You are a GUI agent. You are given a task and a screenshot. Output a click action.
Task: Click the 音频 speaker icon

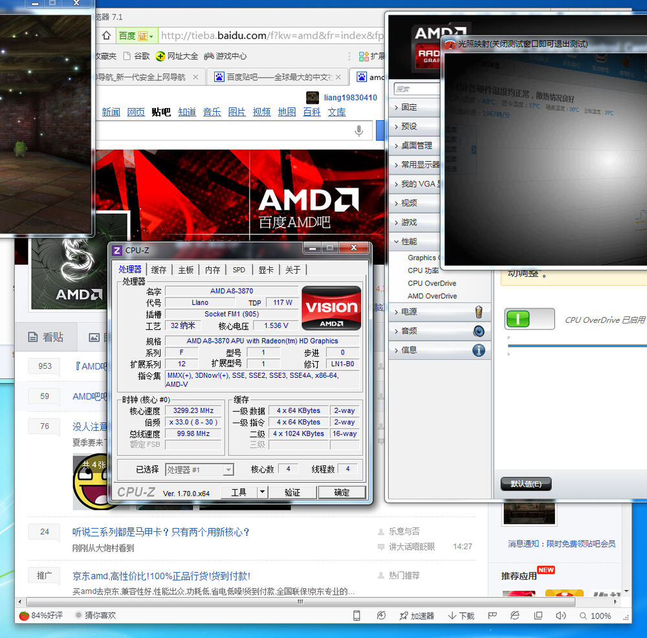[479, 331]
